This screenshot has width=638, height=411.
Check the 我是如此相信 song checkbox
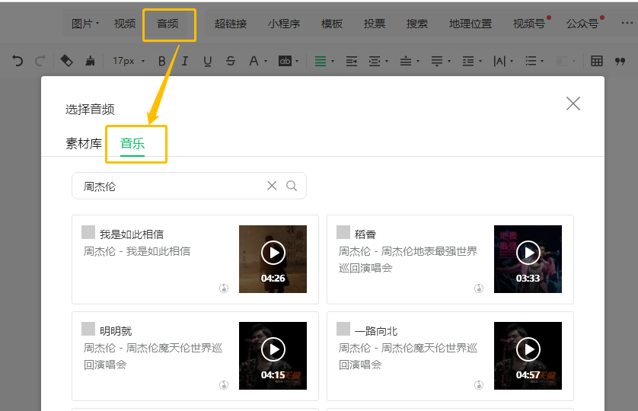tap(88, 232)
